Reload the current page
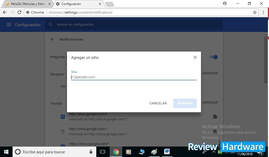Screen dimensions: 269x157 (x=19, y=12)
